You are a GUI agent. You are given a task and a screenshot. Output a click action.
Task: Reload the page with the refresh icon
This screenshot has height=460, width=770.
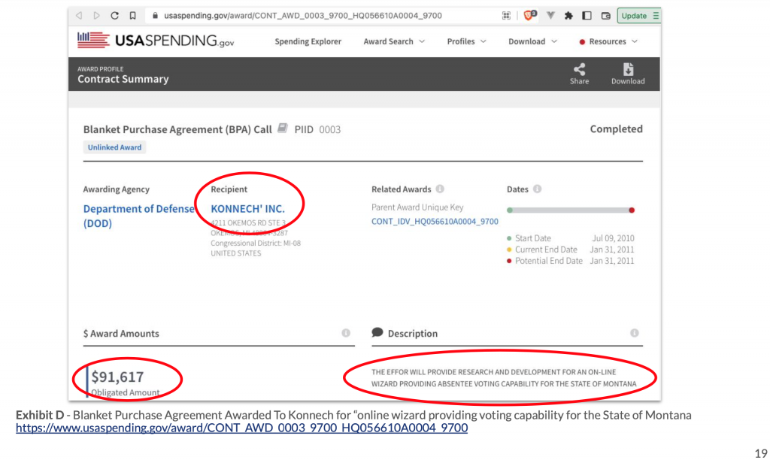(x=114, y=16)
